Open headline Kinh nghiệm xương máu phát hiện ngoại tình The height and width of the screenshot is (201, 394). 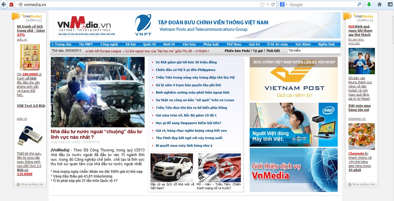coord(192,92)
